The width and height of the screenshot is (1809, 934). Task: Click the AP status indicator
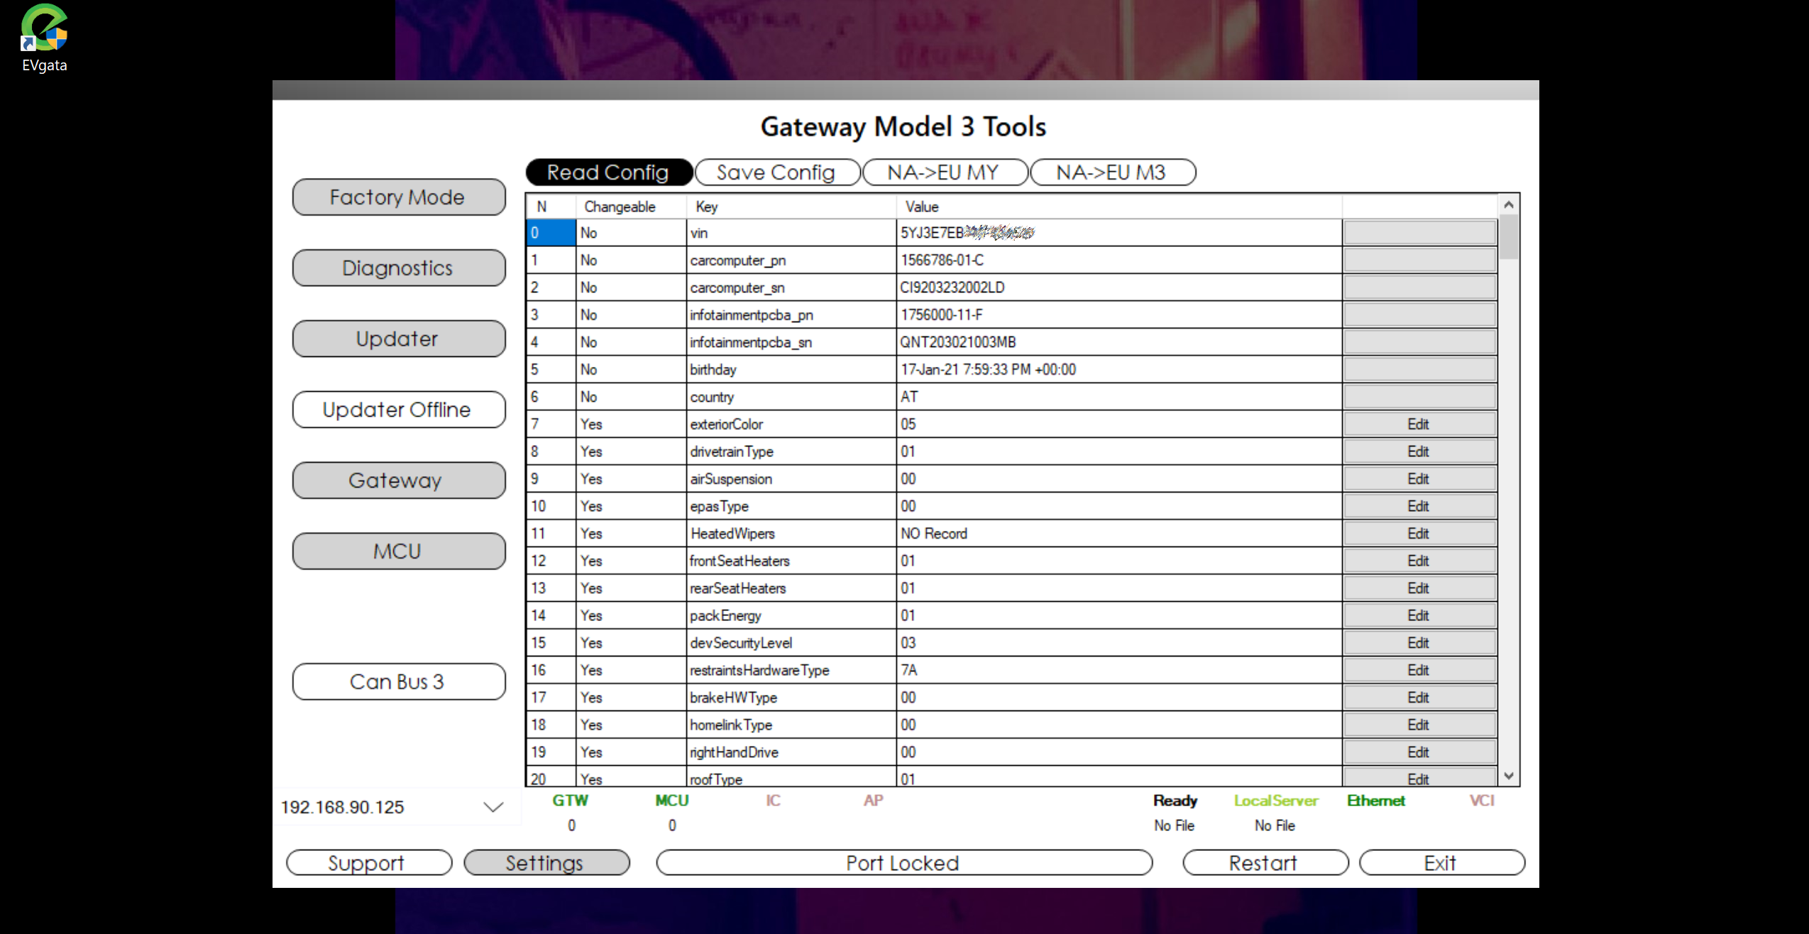(873, 801)
